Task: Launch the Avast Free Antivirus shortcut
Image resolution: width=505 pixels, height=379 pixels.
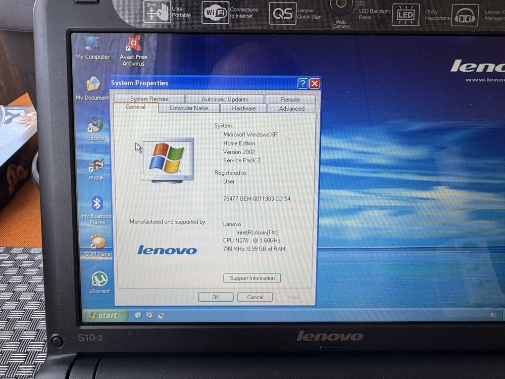Action: click(x=133, y=51)
